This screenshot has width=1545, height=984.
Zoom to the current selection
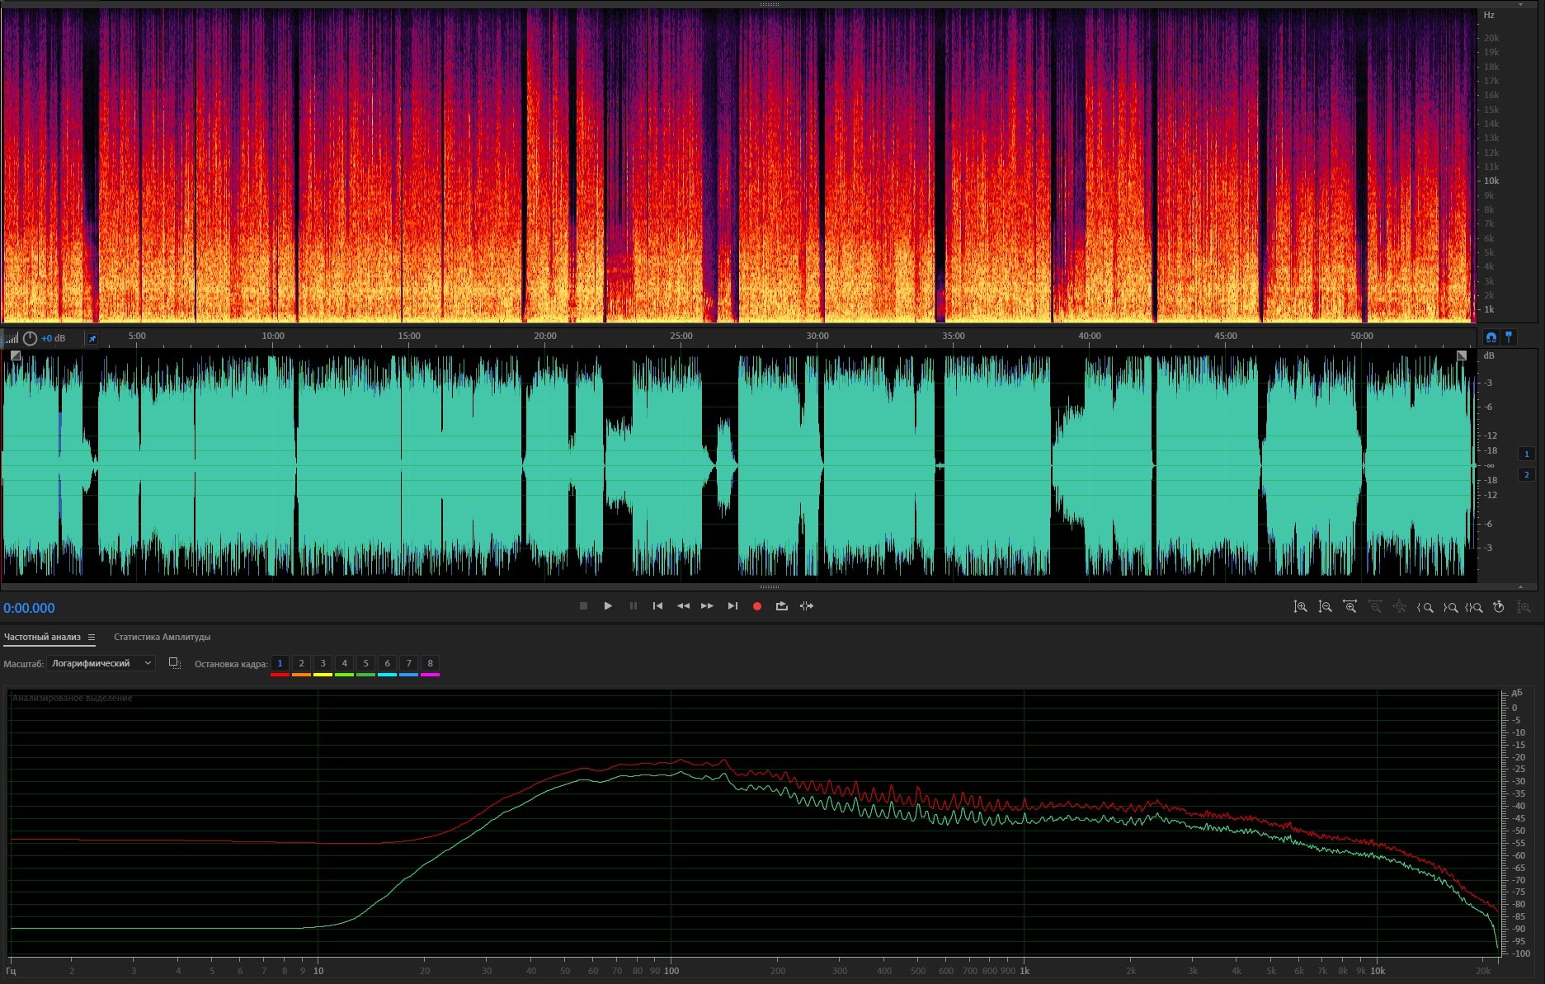pyautogui.click(x=1474, y=607)
